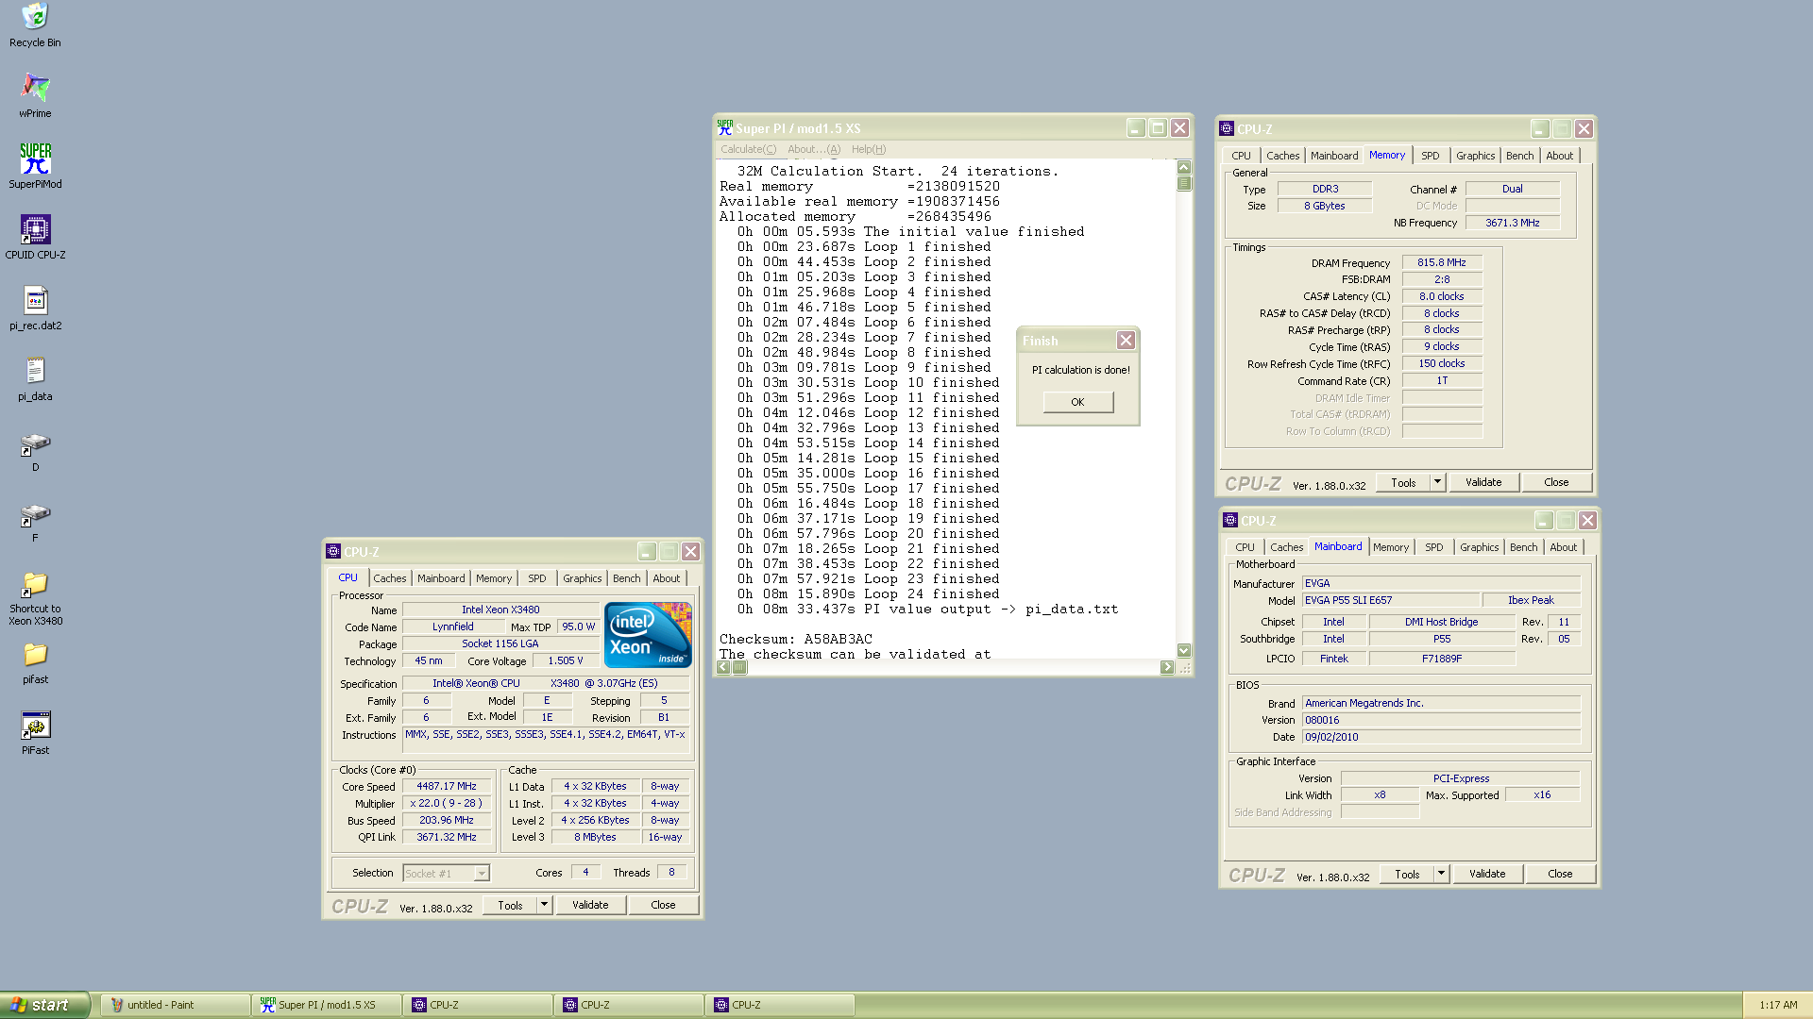The width and height of the screenshot is (1813, 1019).
Task: Switch to Memory tab in CPU tab window
Action: click(494, 578)
